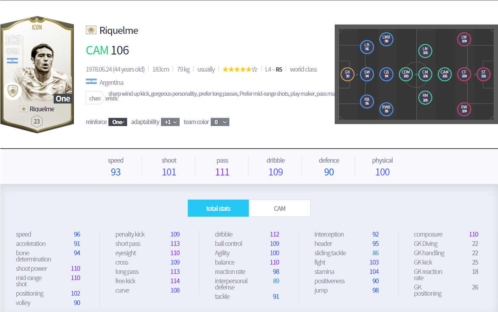498x312 pixels.
Task: Open the reinforce One dropdown
Action: 117,122
